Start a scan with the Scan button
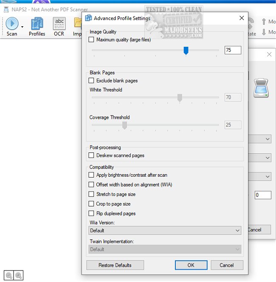This screenshot has width=276, height=282. 12,27
